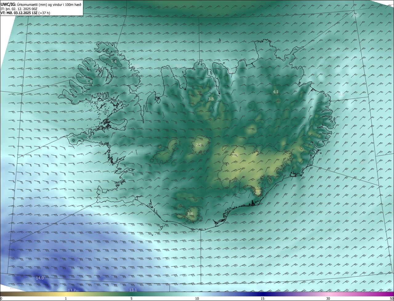The width and height of the screenshot is (394, 301).
Task: Click the 5.4 value inside Drangajökull glacier outline
Action: click(x=114, y=62)
